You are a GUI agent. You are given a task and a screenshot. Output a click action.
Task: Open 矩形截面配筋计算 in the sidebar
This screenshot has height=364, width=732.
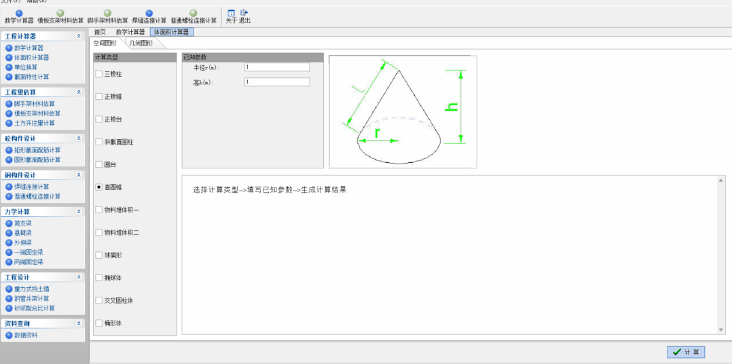coord(37,150)
